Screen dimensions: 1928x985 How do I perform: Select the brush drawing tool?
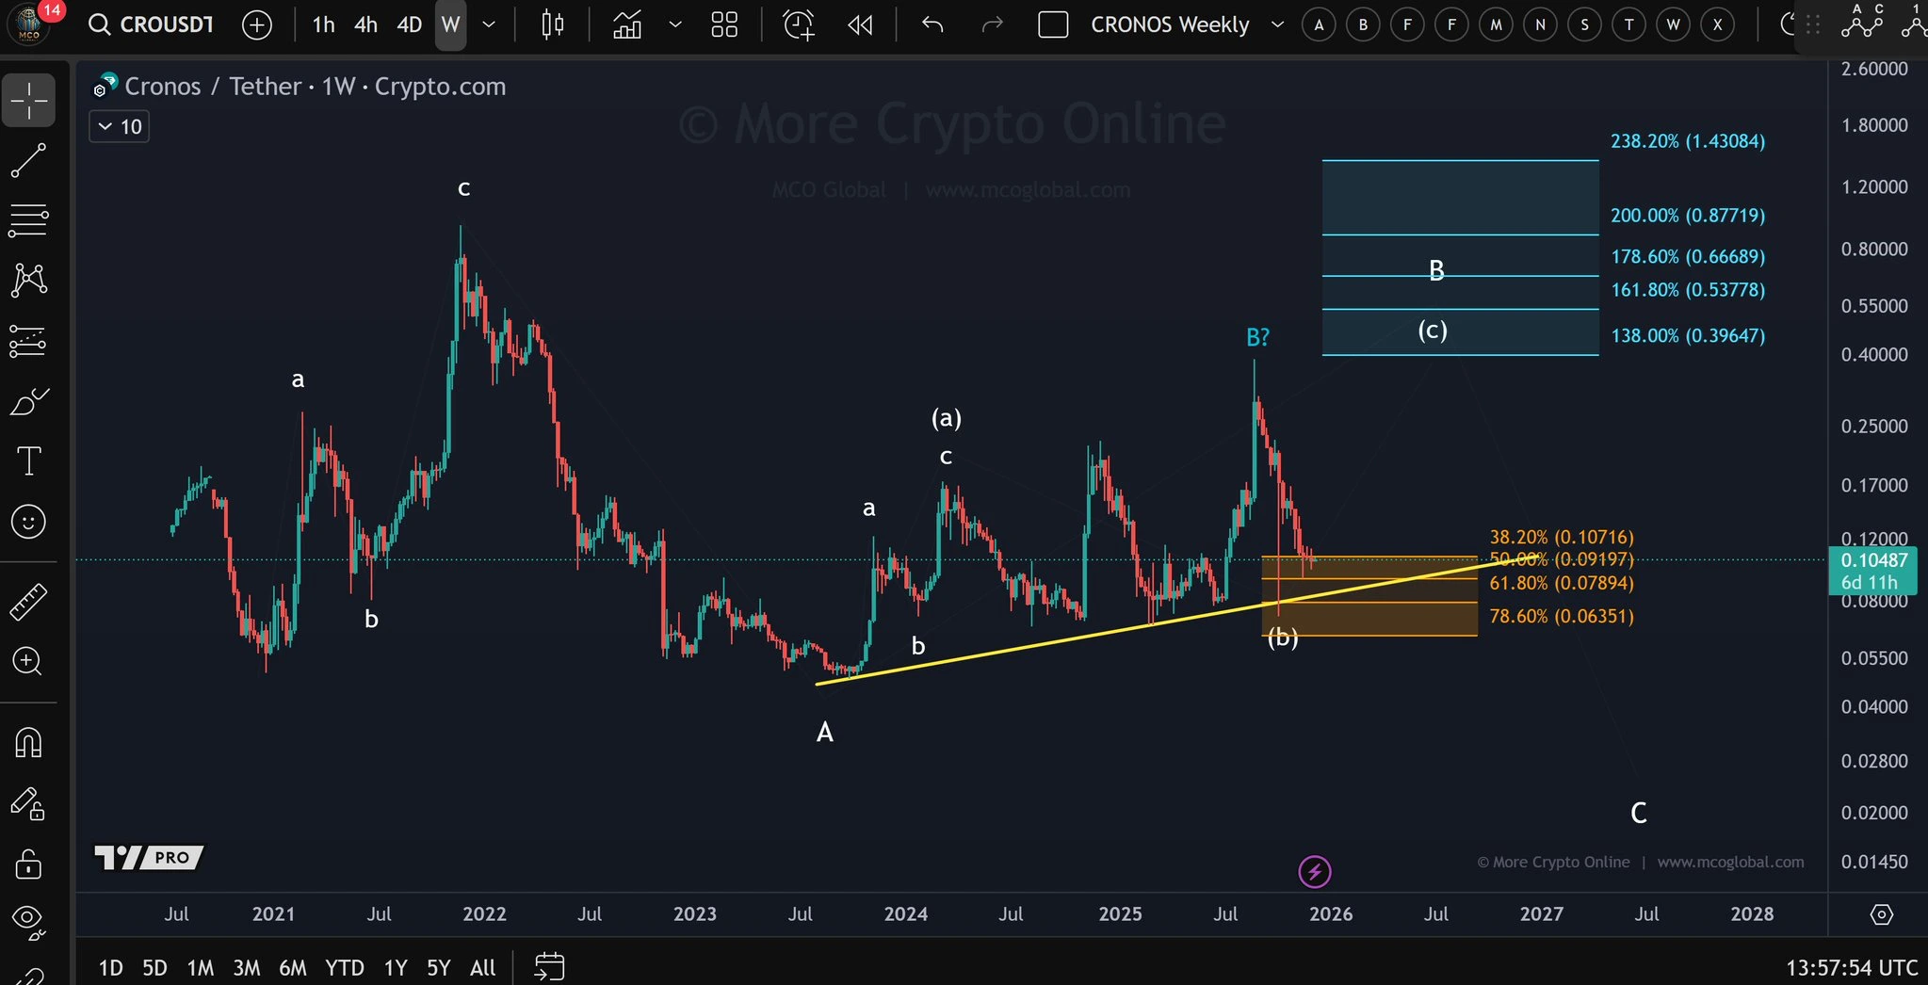click(x=29, y=401)
